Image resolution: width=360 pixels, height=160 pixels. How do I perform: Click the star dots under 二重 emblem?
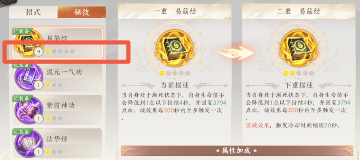[x=299, y=73]
